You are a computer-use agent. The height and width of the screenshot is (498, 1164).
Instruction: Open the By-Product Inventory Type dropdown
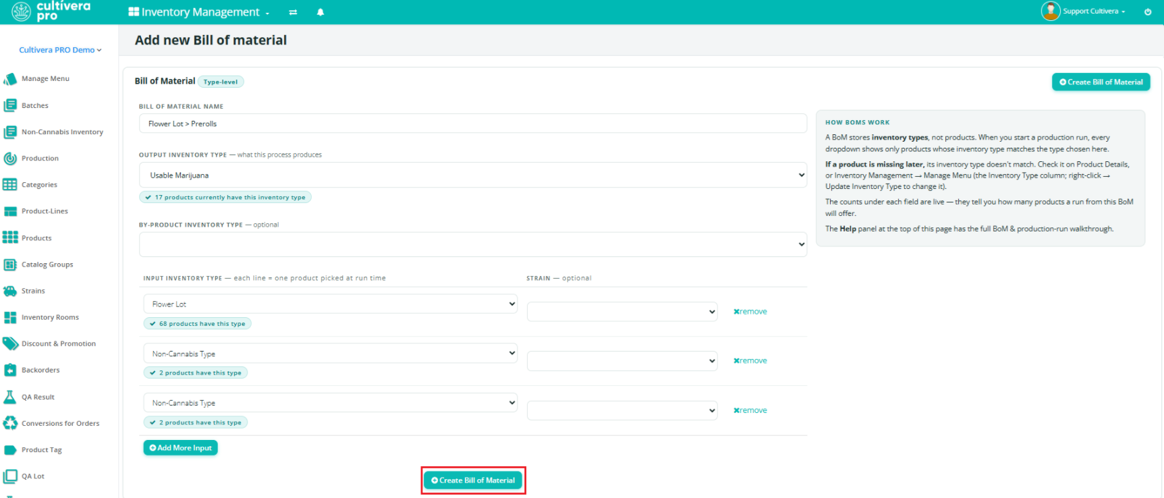473,244
